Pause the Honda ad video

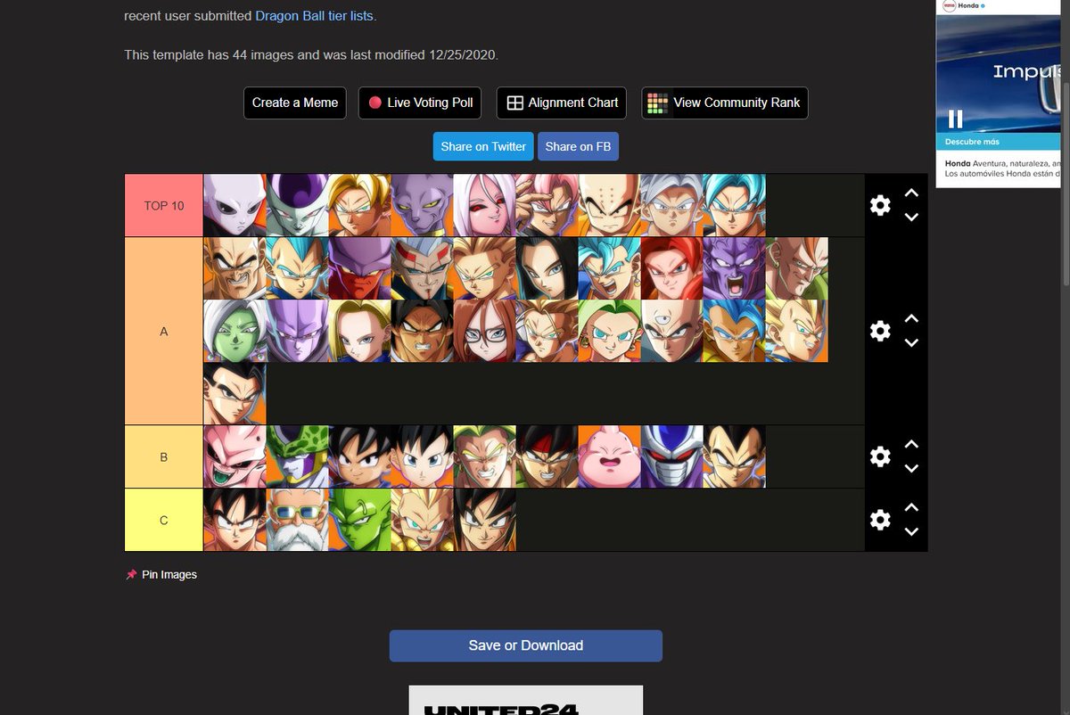[955, 119]
